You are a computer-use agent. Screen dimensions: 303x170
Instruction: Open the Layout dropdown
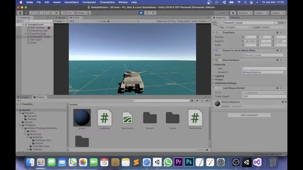click(278, 13)
